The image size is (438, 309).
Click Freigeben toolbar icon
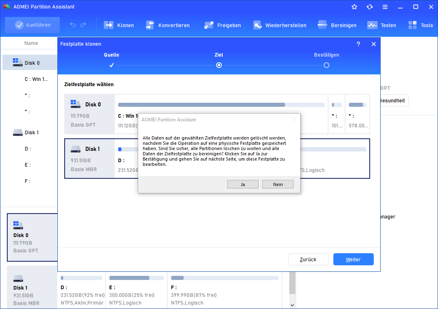pos(208,25)
